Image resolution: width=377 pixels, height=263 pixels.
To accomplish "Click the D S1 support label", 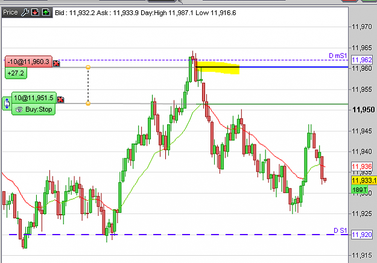I will click(340, 231).
